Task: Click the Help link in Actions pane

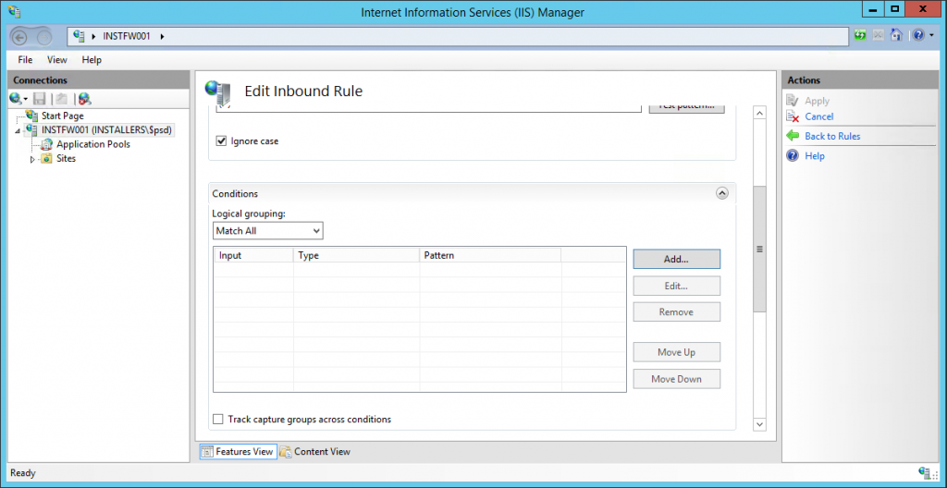Action: click(x=815, y=156)
